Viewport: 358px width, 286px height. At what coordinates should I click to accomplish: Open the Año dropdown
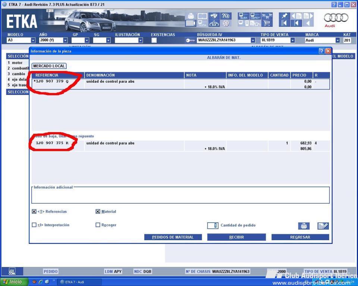click(65, 40)
